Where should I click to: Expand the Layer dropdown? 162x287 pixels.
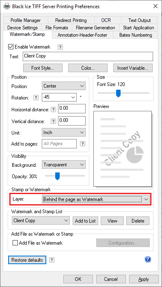(x=96, y=199)
